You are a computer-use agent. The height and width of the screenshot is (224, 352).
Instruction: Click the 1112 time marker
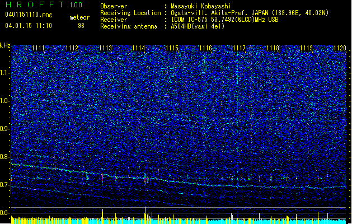72,48
